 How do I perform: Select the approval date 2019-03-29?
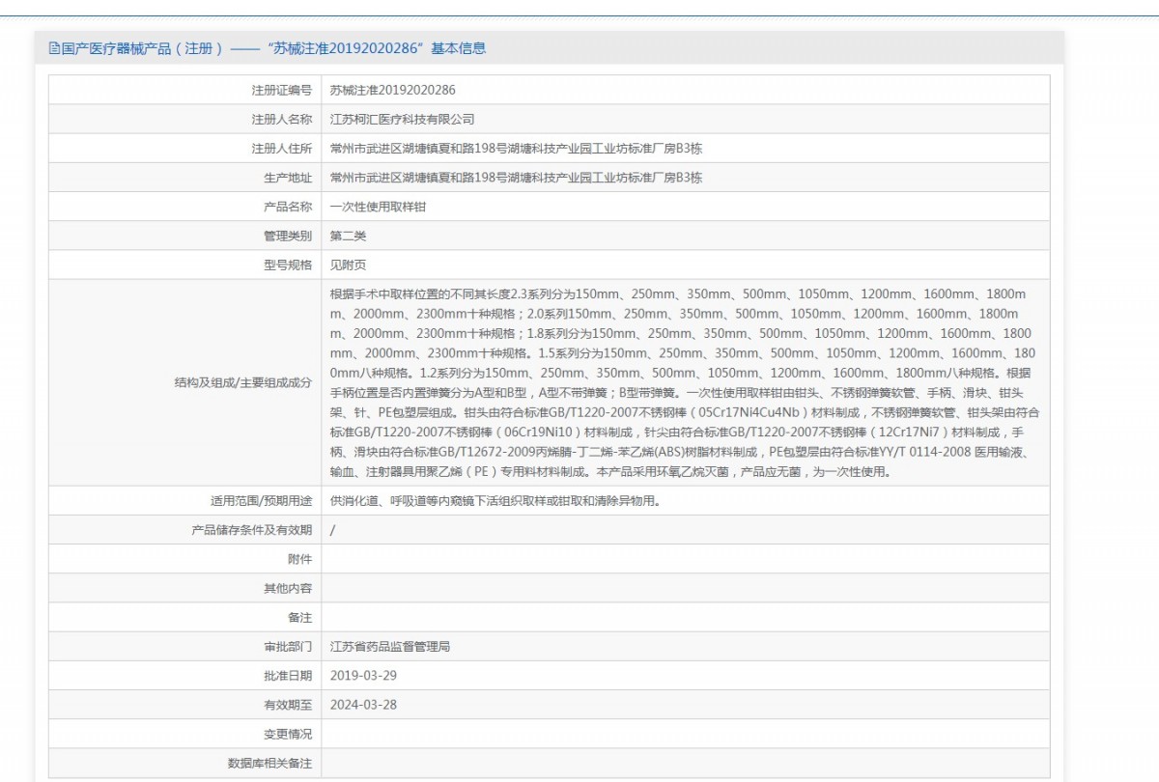(x=363, y=675)
